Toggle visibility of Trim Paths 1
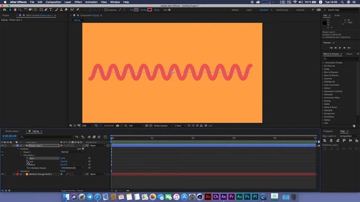Image resolution: width=360 pixels, height=202 pixels. [2, 155]
